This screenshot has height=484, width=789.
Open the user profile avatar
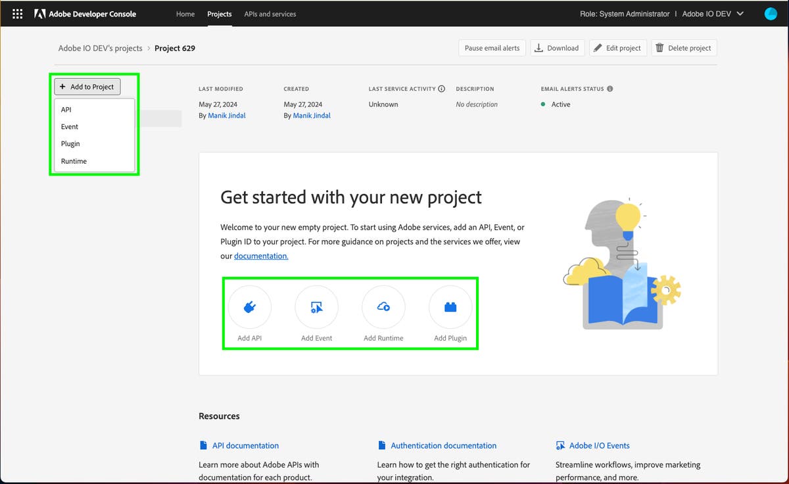click(771, 14)
